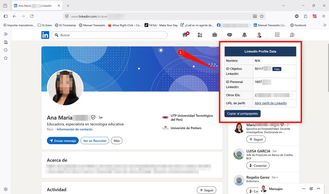Click Ana María's profile photo
The width and height of the screenshot is (329, 194).
click(65, 87)
